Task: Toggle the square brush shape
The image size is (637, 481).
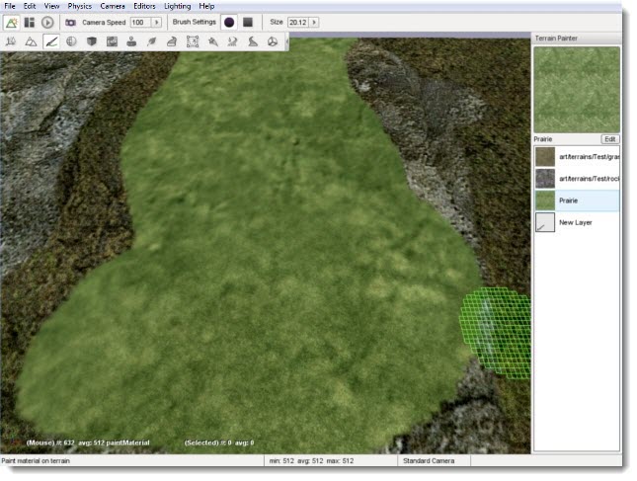Action: tap(248, 22)
